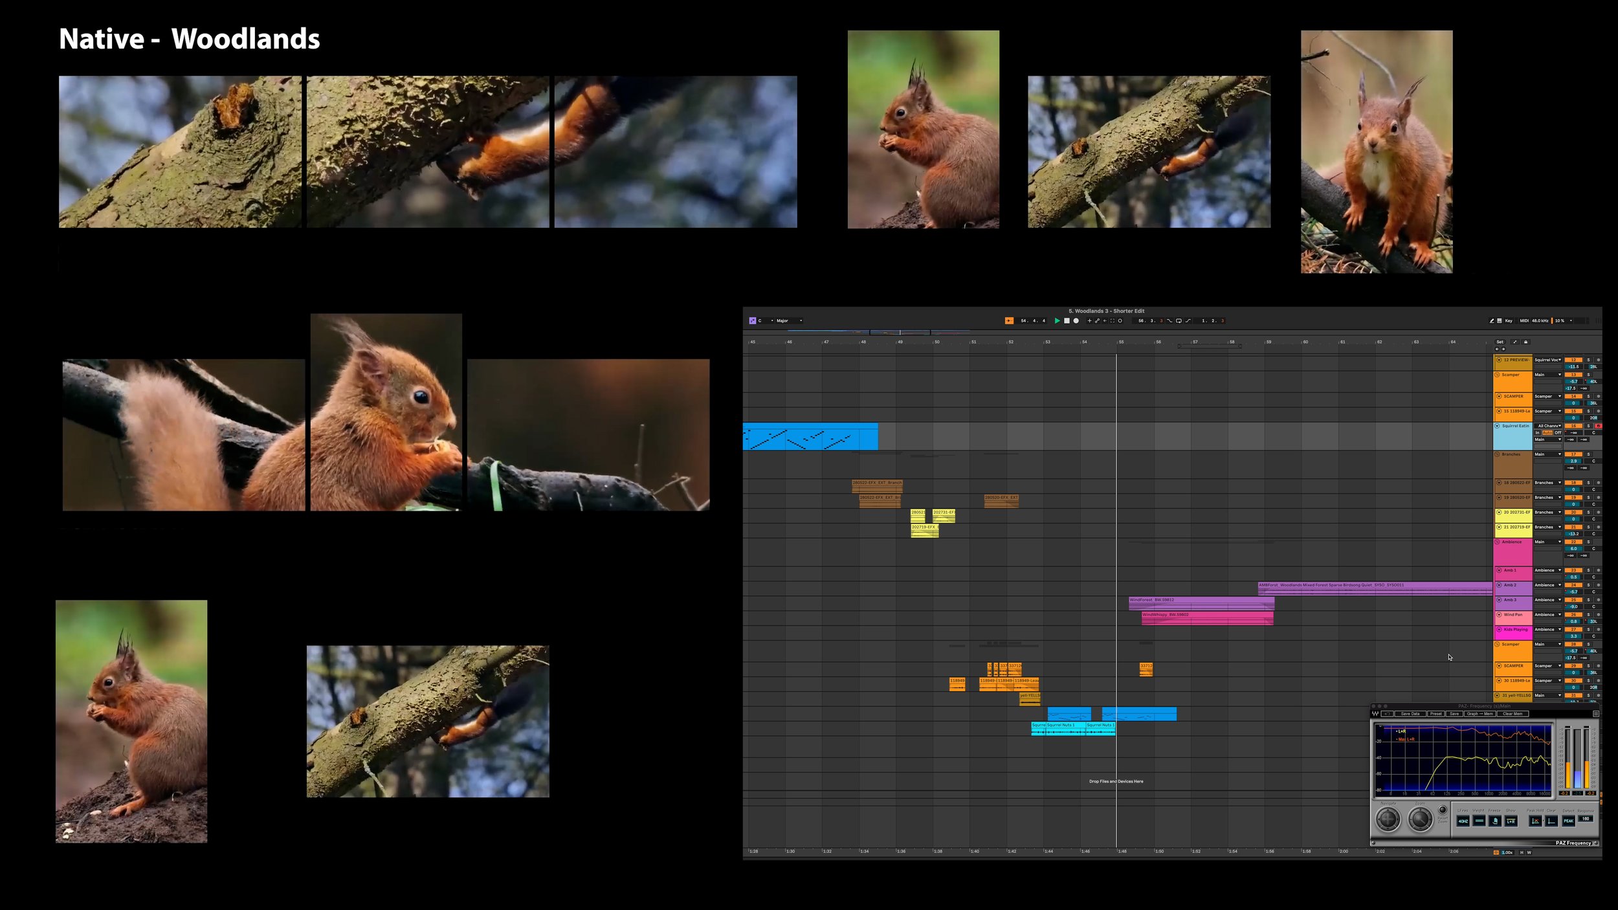Click PAZ Peak Hold icon
The width and height of the screenshot is (1618, 910).
click(1535, 821)
